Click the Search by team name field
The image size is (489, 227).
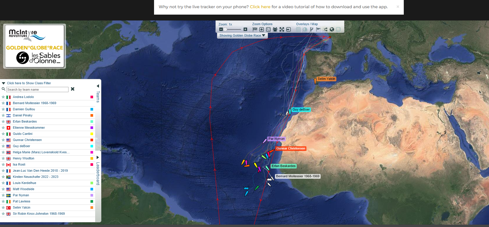pos(37,90)
